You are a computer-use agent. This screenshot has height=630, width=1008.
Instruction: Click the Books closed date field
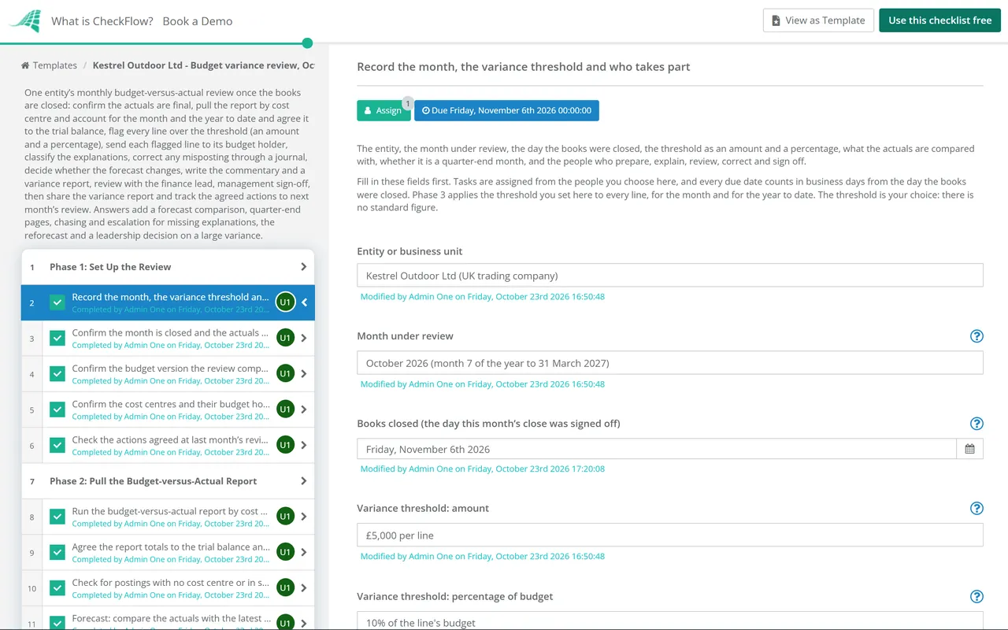(657, 449)
